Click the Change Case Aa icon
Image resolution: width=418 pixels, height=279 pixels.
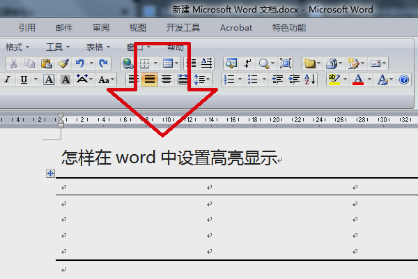104,80
